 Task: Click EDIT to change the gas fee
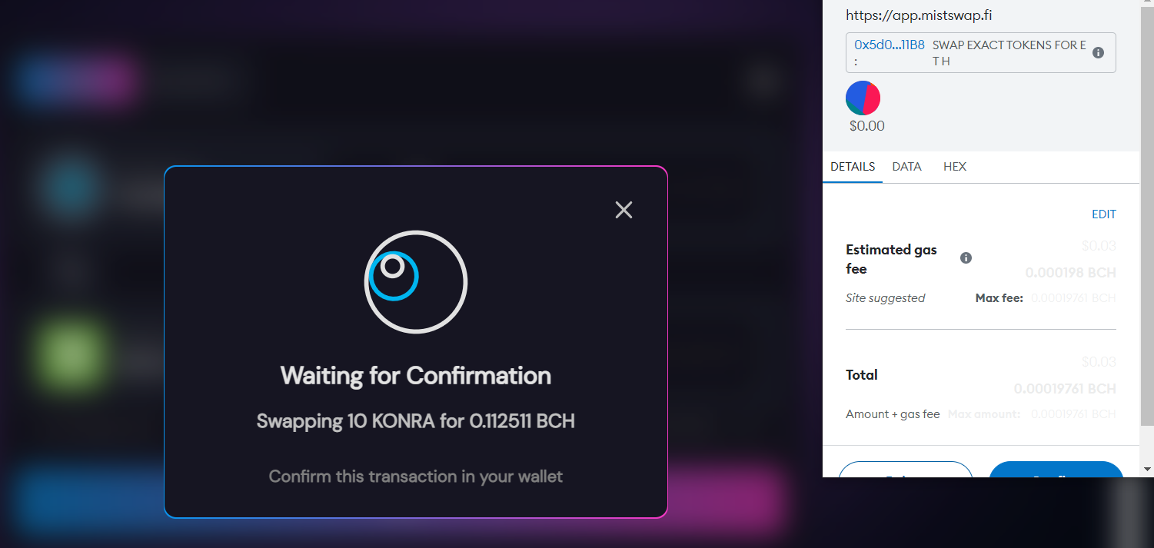coord(1104,214)
